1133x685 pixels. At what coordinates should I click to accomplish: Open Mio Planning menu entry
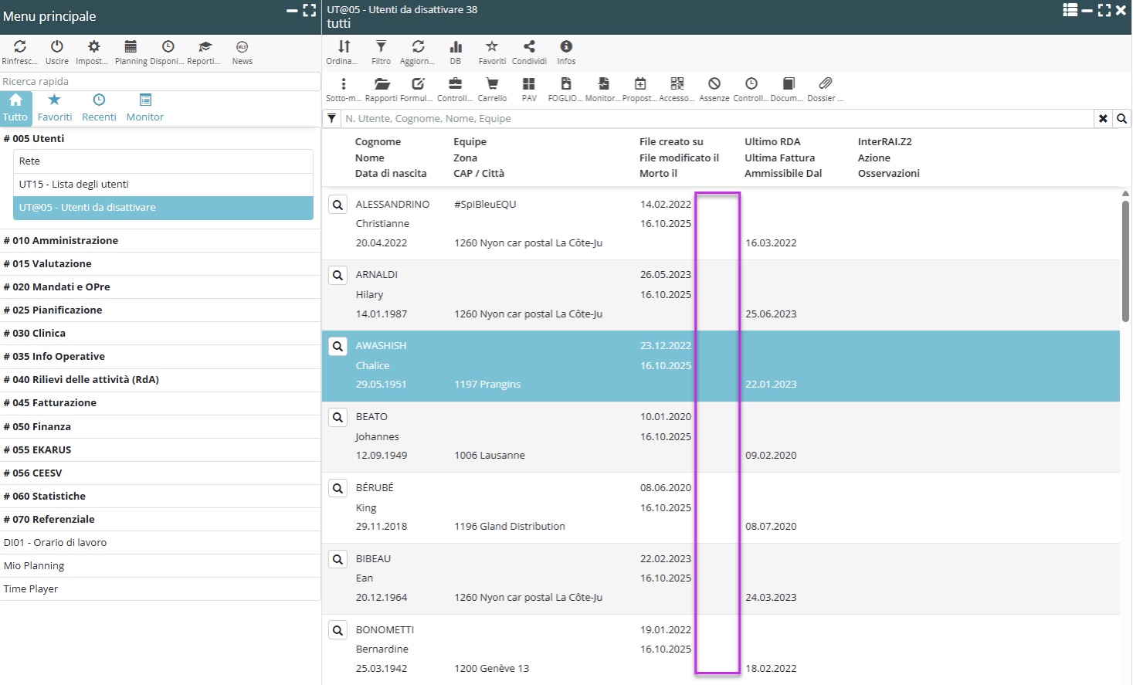(34, 565)
